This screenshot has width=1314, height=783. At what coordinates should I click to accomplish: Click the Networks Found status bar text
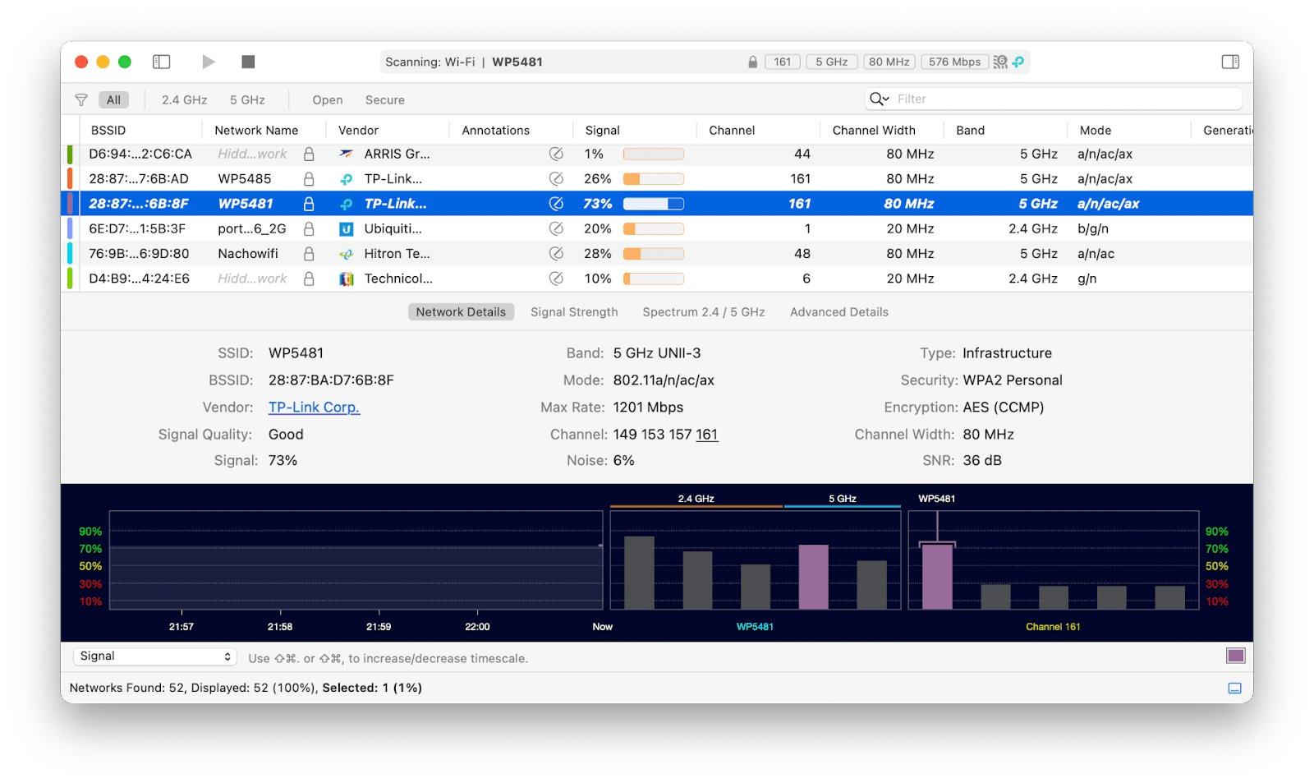point(246,689)
